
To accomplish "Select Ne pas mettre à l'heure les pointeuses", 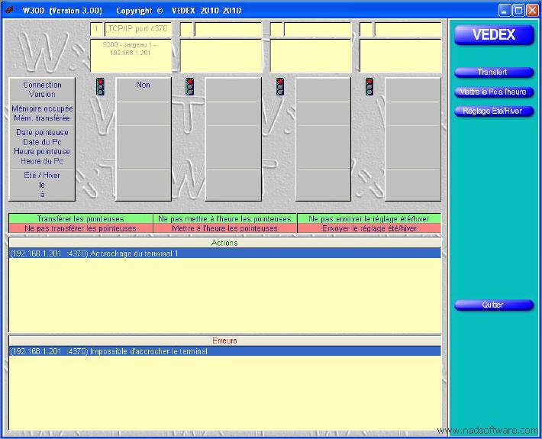I will pyautogui.click(x=224, y=219).
